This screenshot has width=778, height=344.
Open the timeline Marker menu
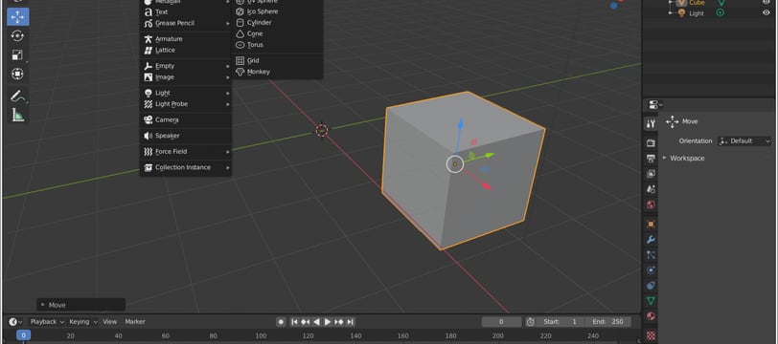point(135,322)
